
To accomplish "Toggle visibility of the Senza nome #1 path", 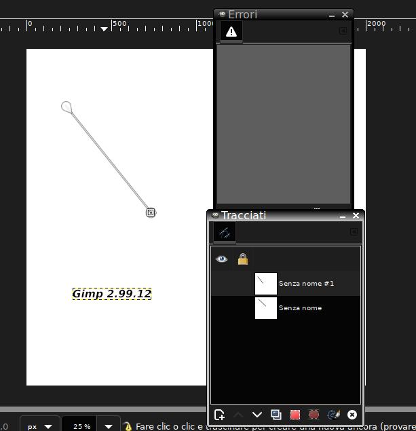I will [221, 284].
